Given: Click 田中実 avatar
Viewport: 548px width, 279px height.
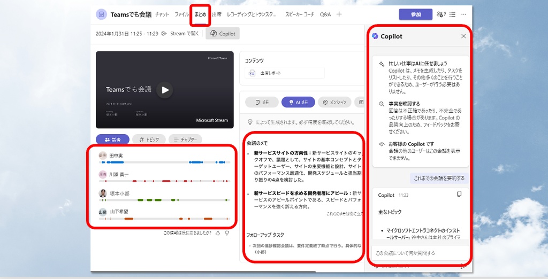Looking at the screenshot, I should coord(102,156).
